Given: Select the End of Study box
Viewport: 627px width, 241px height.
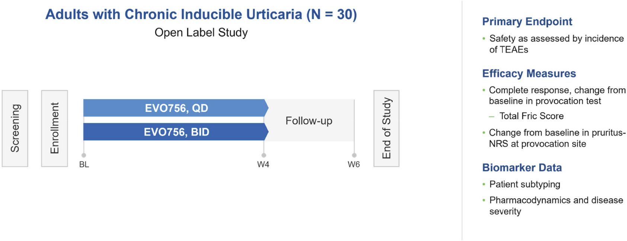Looking at the screenshot, I should click(386, 128).
